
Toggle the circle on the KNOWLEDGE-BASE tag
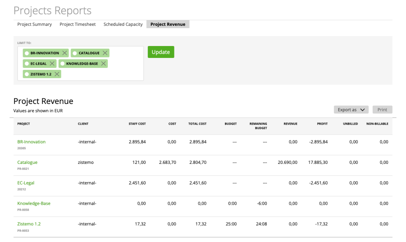click(x=63, y=63)
